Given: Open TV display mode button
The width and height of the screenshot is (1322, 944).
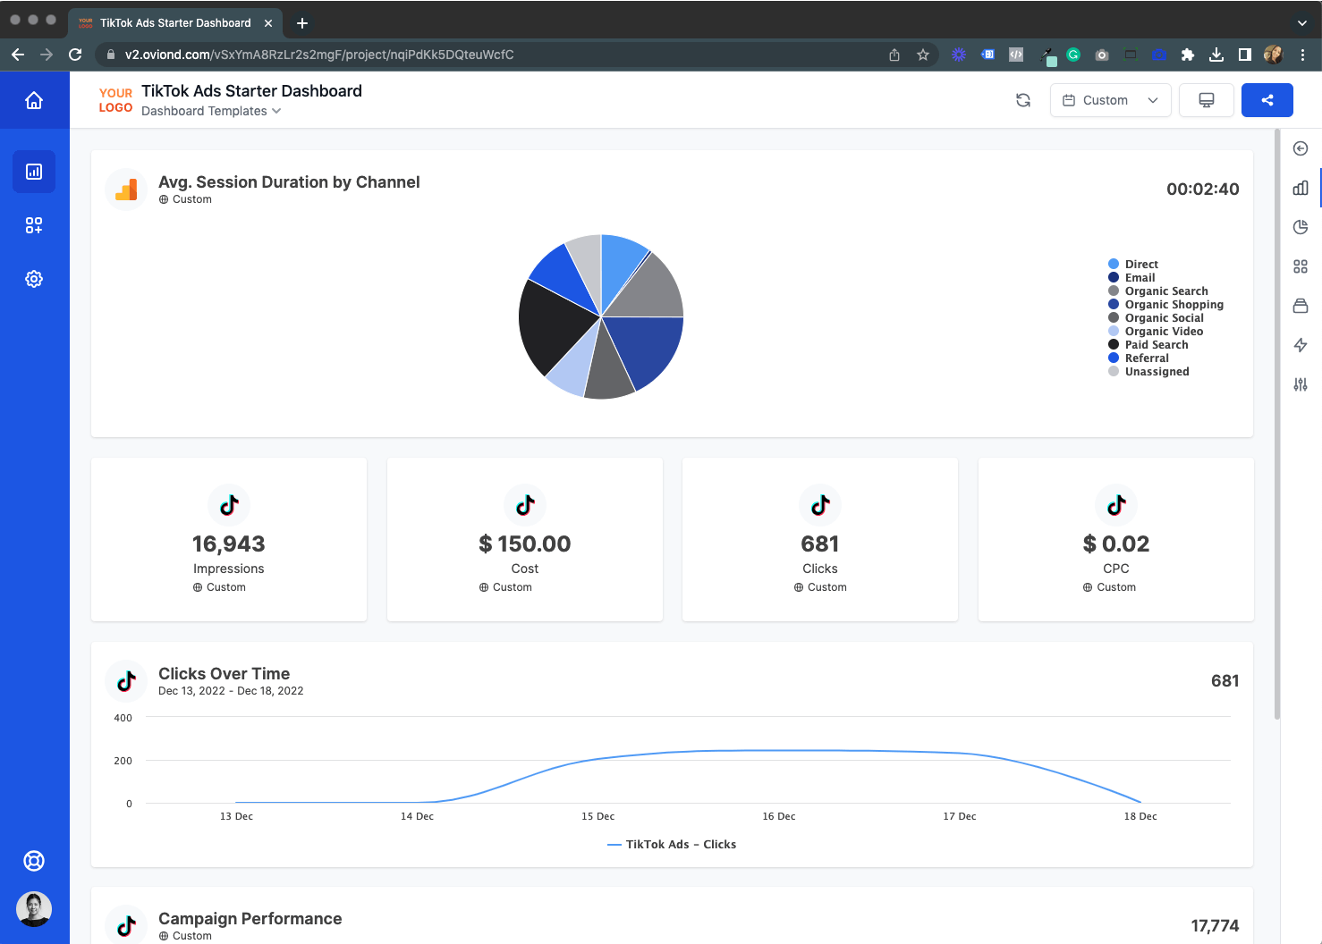Looking at the screenshot, I should [x=1206, y=100].
